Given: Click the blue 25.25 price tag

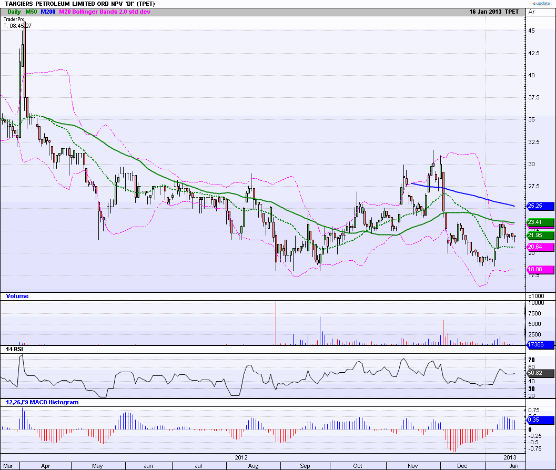Looking at the screenshot, I should click(541, 206).
